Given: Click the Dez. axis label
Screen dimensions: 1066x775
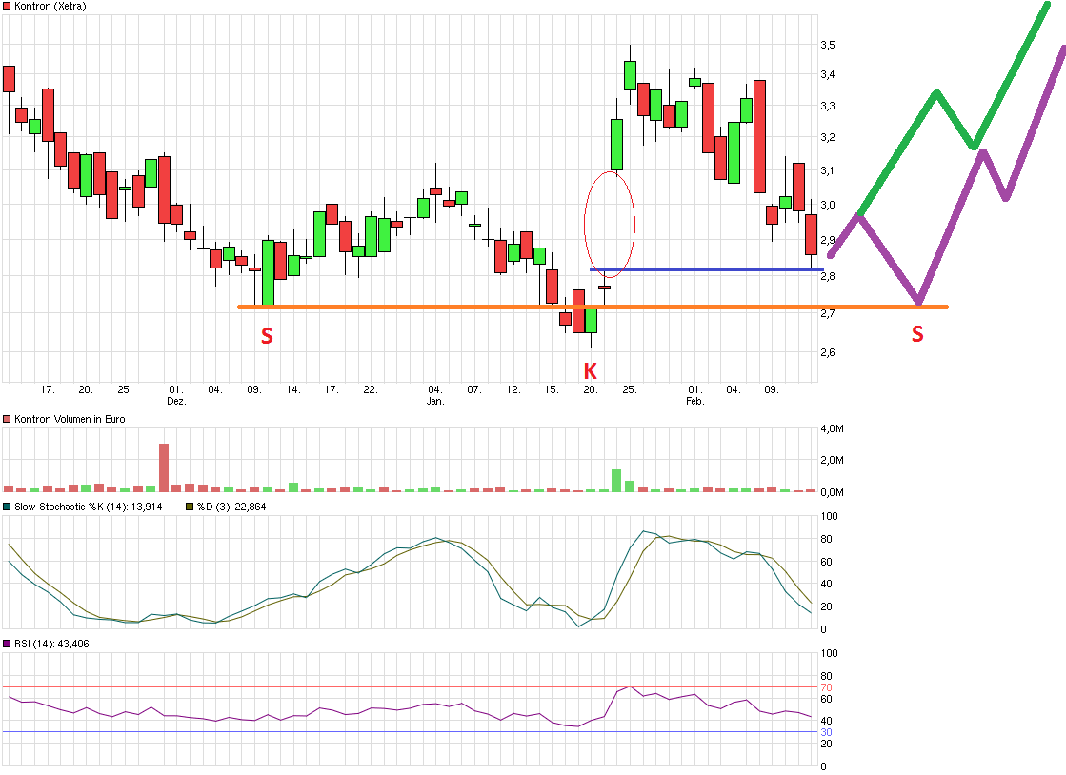Looking at the screenshot, I should point(174,400).
